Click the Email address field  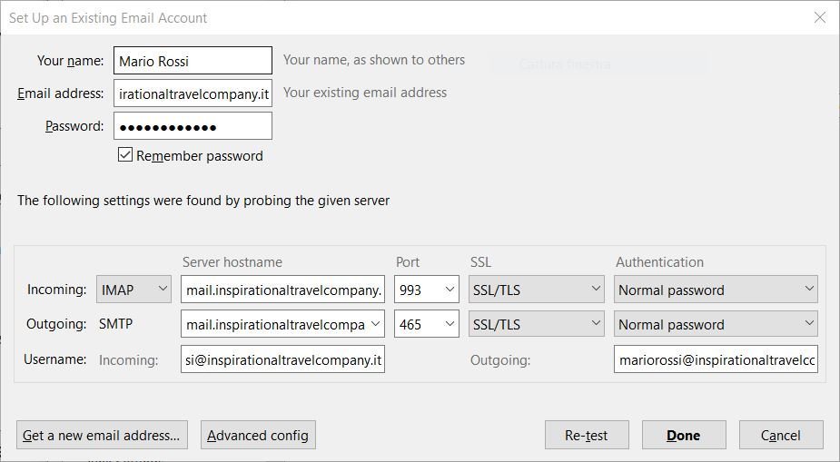pyautogui.click(x=193, y=93)
